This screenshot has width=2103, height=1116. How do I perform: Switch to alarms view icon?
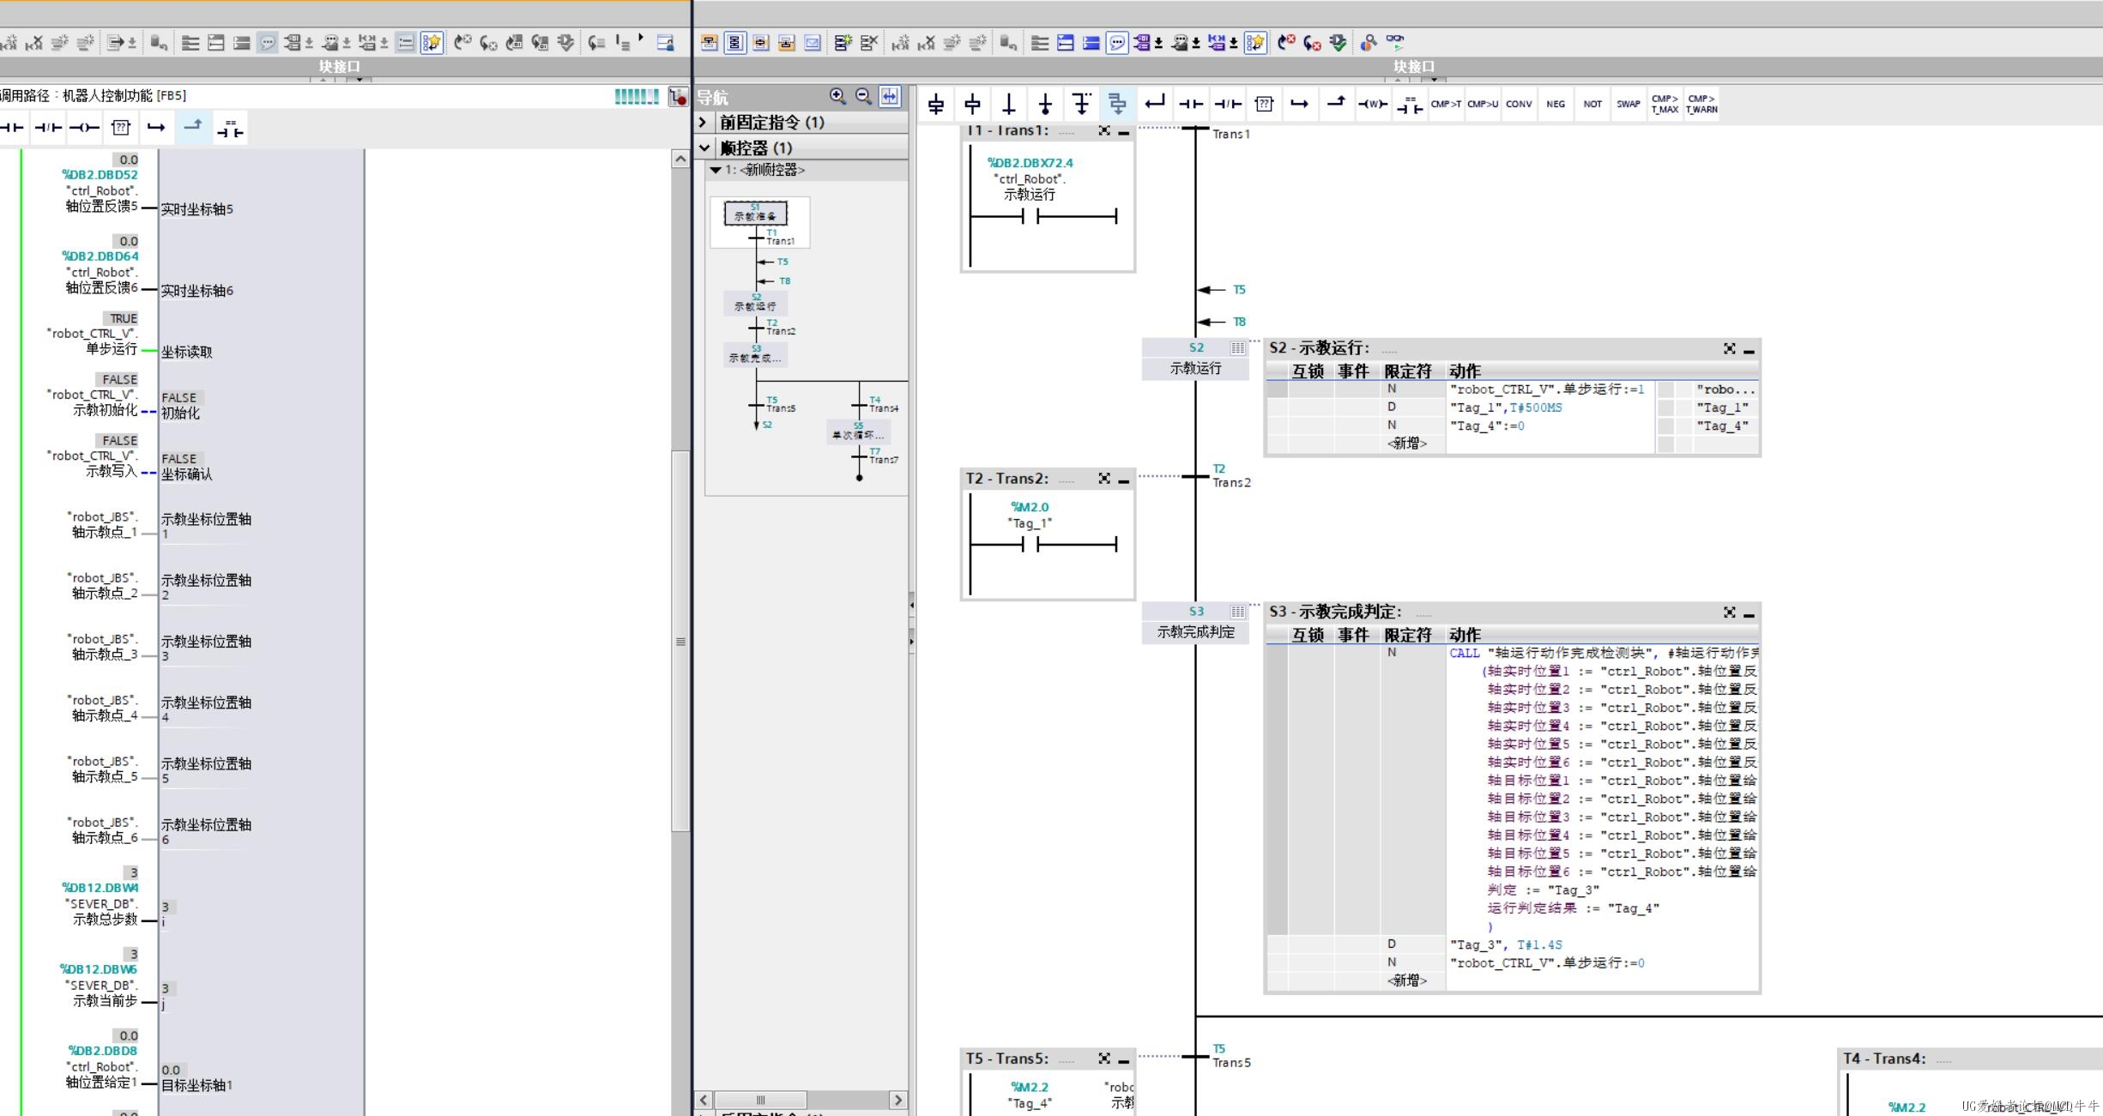[813, 42]
